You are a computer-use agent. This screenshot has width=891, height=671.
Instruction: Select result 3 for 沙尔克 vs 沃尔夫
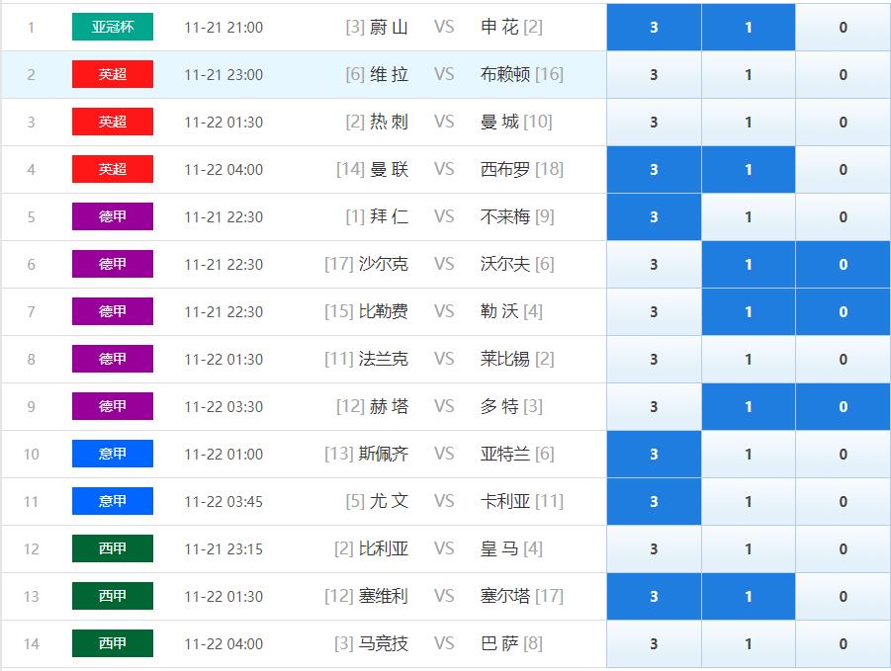click(x=654, y=265)
